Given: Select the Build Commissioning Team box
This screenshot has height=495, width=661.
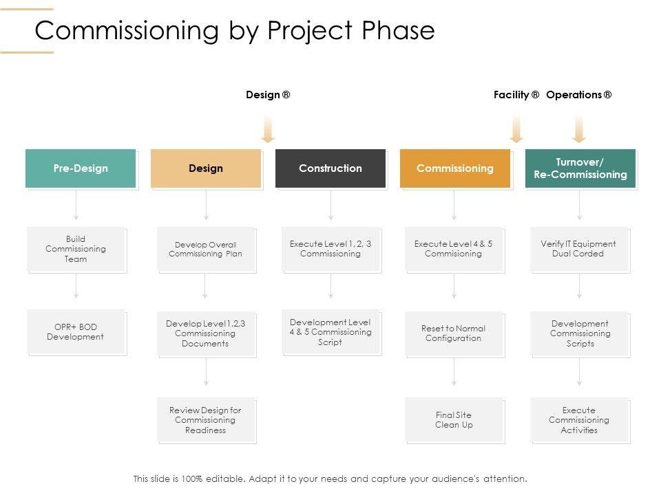Looking at the screenshot, I should point(76,250).
